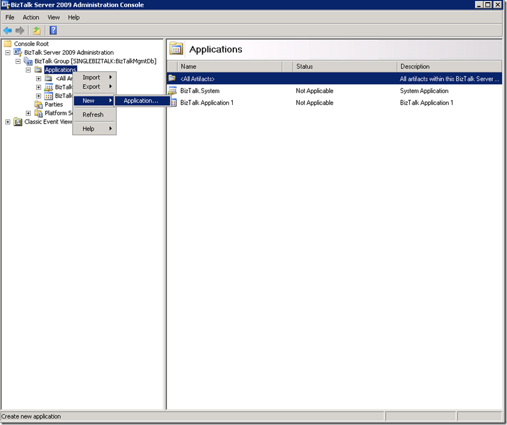This screenshot has height=425, width=507.
Task: Click the BizTalk Server 2009 Administration node icon
Action: click(18, 53)
